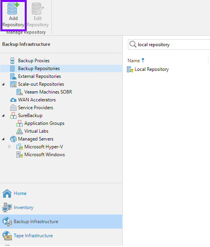
Task: Click the search magnifier icon
Action: (133, 44)
